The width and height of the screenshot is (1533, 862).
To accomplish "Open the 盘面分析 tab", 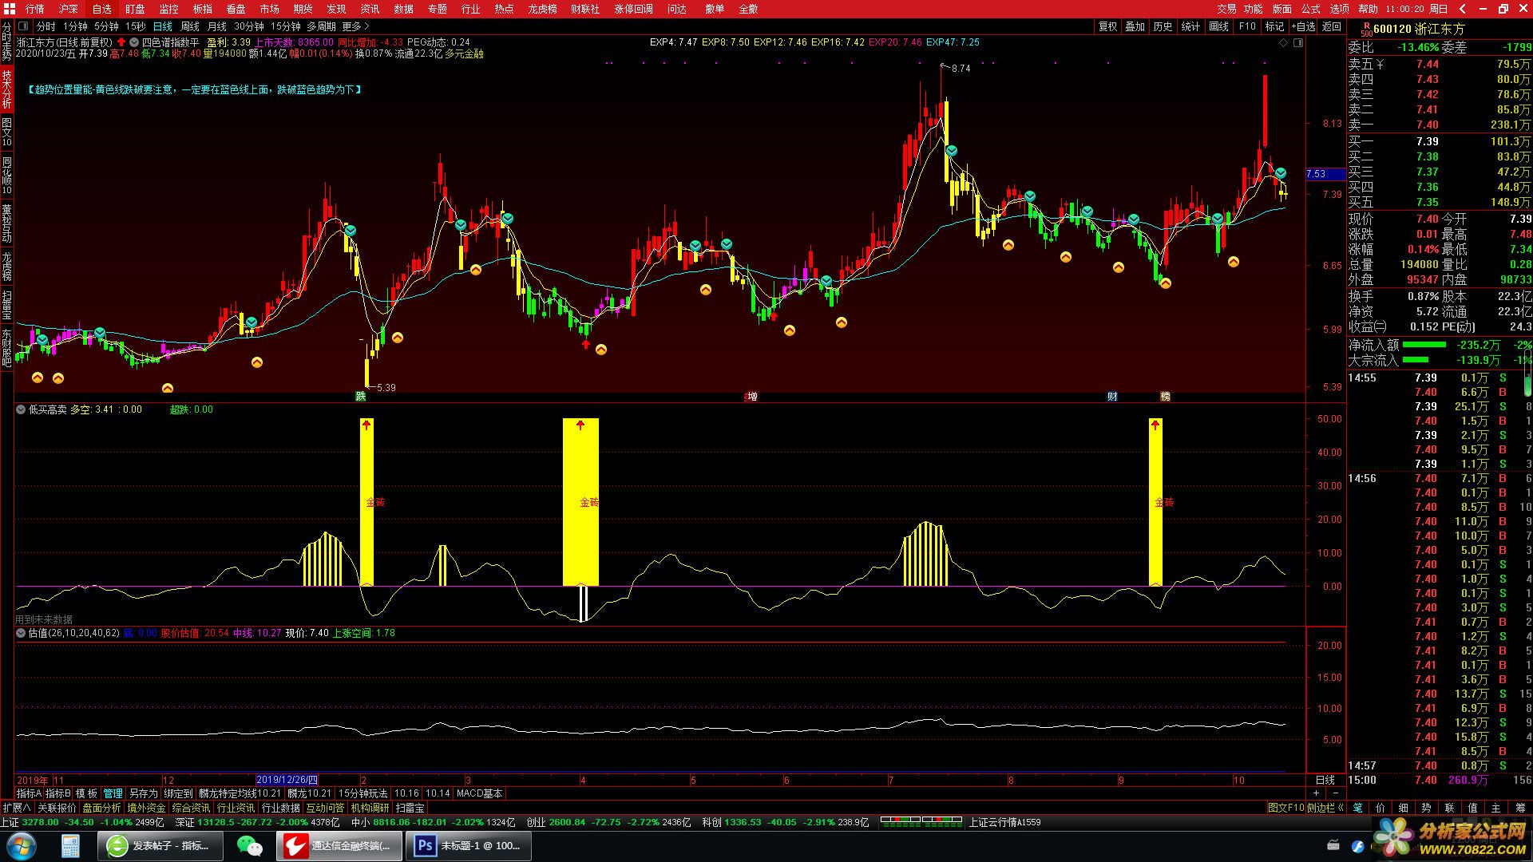I will pyautogui.click(x=101, y=808).
